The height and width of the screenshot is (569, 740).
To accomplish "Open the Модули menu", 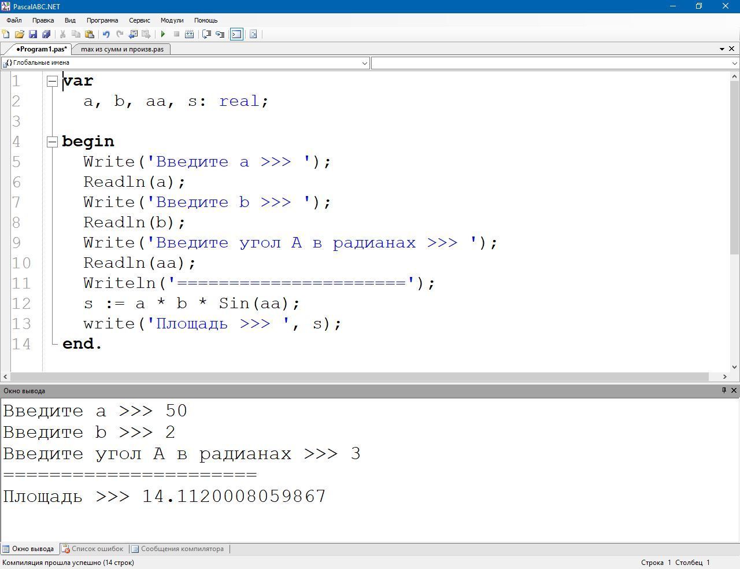I will point(172,20).
